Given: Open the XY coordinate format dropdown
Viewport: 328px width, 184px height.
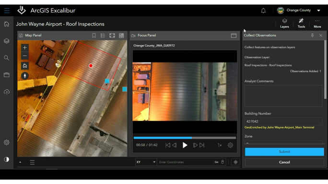Looking at the screenshot, I should [x=146, y=162].
